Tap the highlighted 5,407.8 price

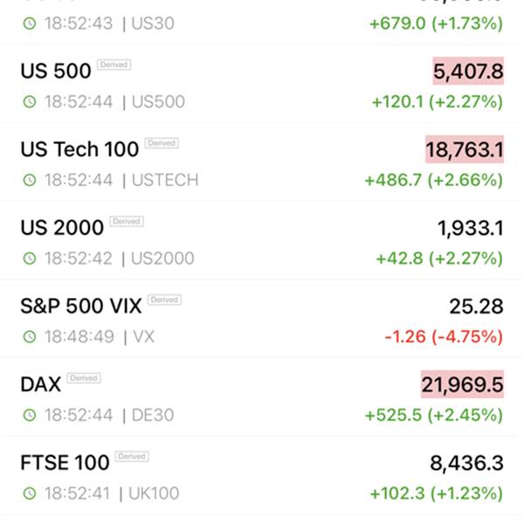tap(468, 71)
